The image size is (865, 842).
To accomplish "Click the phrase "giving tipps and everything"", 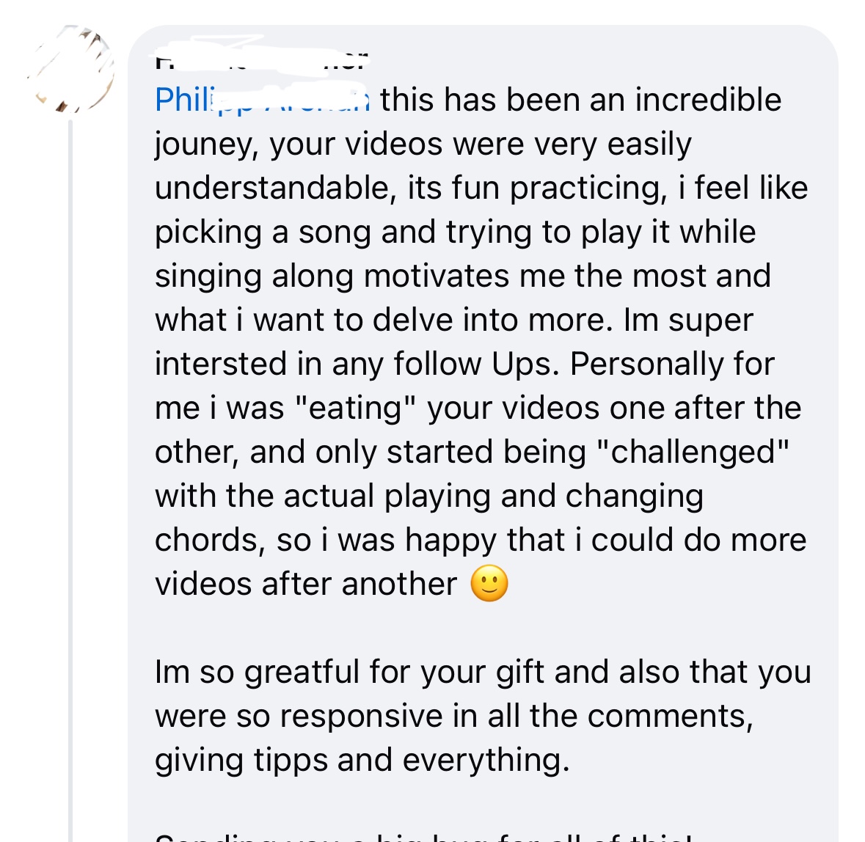I will [x=361, y=760].
